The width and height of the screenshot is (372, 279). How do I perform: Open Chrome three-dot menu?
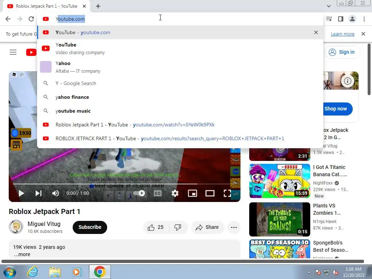click(364, 19)
